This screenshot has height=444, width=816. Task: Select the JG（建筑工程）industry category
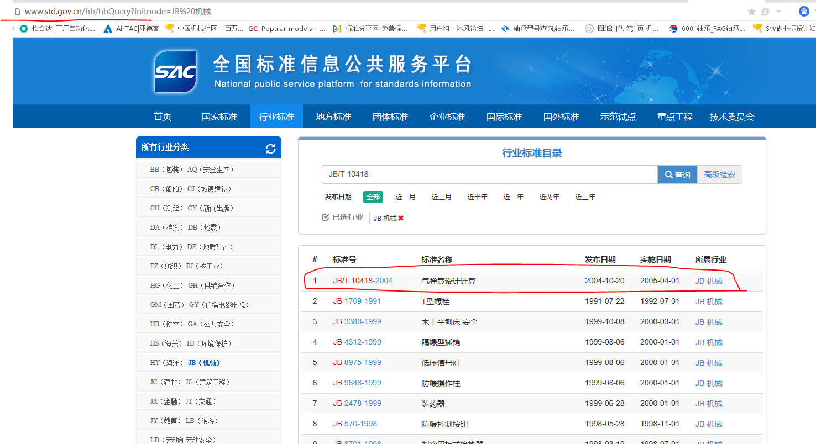(208, 382)
